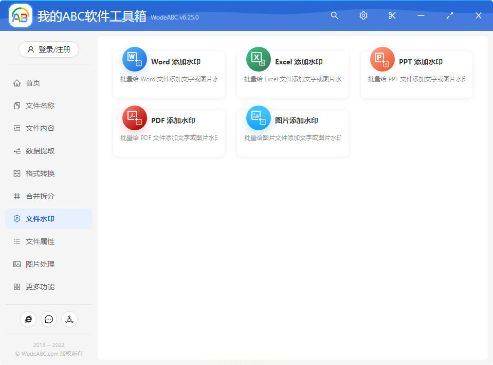Click the PDF 添加水印 title
Viewport: 493px width, 365px height.
(173, 120)
